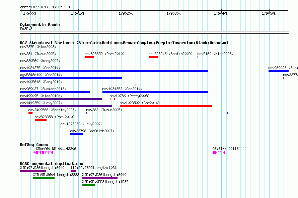Select the nsv499095 (Kidd2010b) purple inversion bar
Viewport: 298px width, 198px height.
coord(61,99)
